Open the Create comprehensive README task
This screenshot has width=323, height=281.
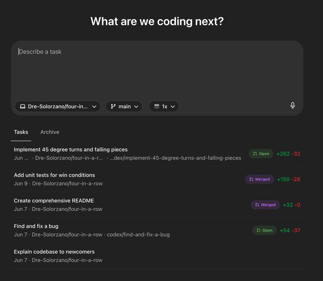click(54, 200)
